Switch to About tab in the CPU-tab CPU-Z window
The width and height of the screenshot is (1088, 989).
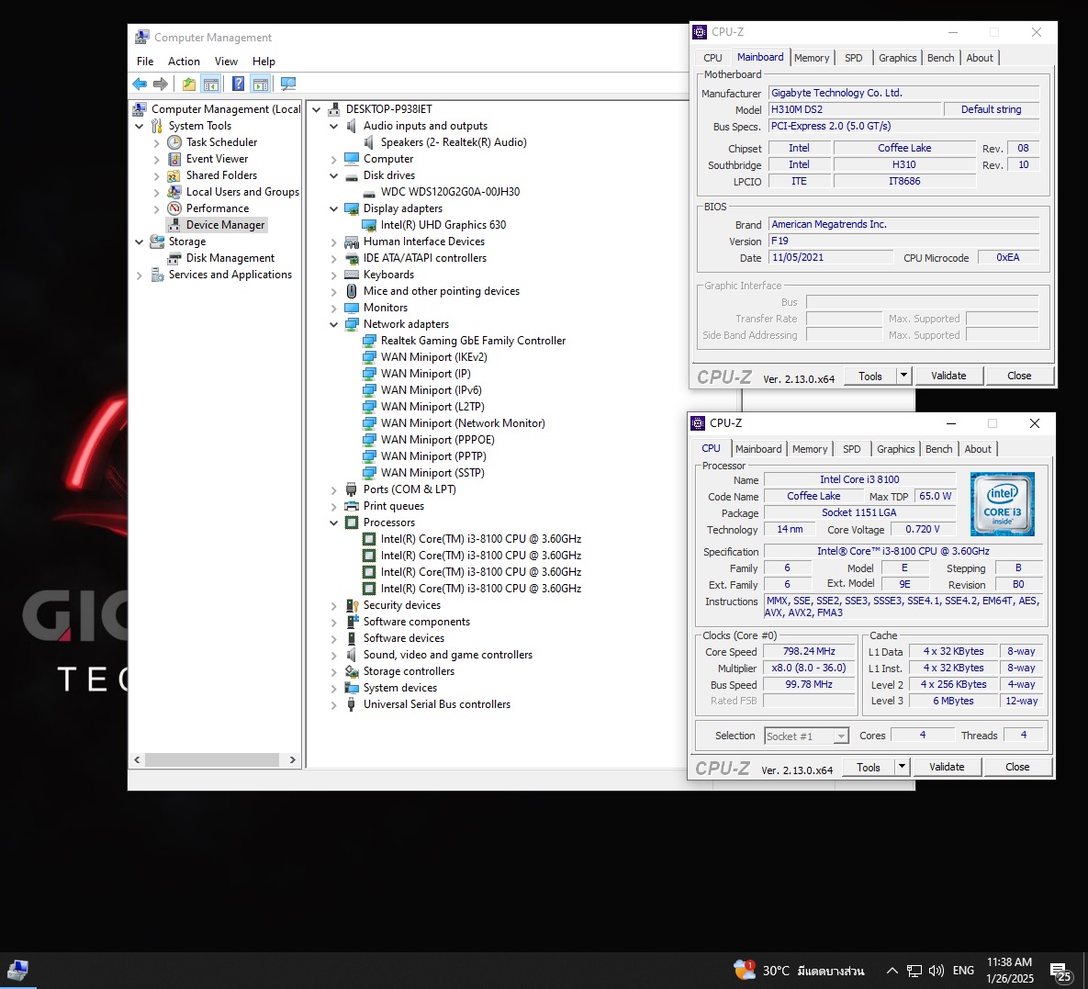pos(978,449)
